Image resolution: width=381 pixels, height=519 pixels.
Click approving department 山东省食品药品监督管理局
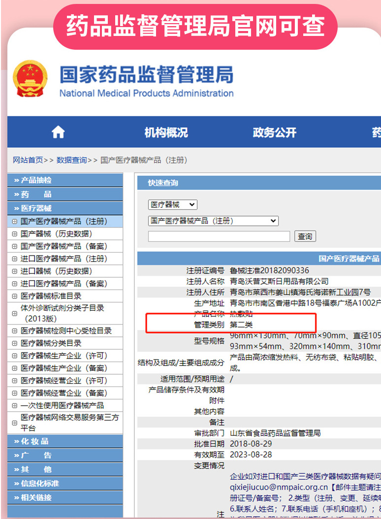(x=275, y=433)
